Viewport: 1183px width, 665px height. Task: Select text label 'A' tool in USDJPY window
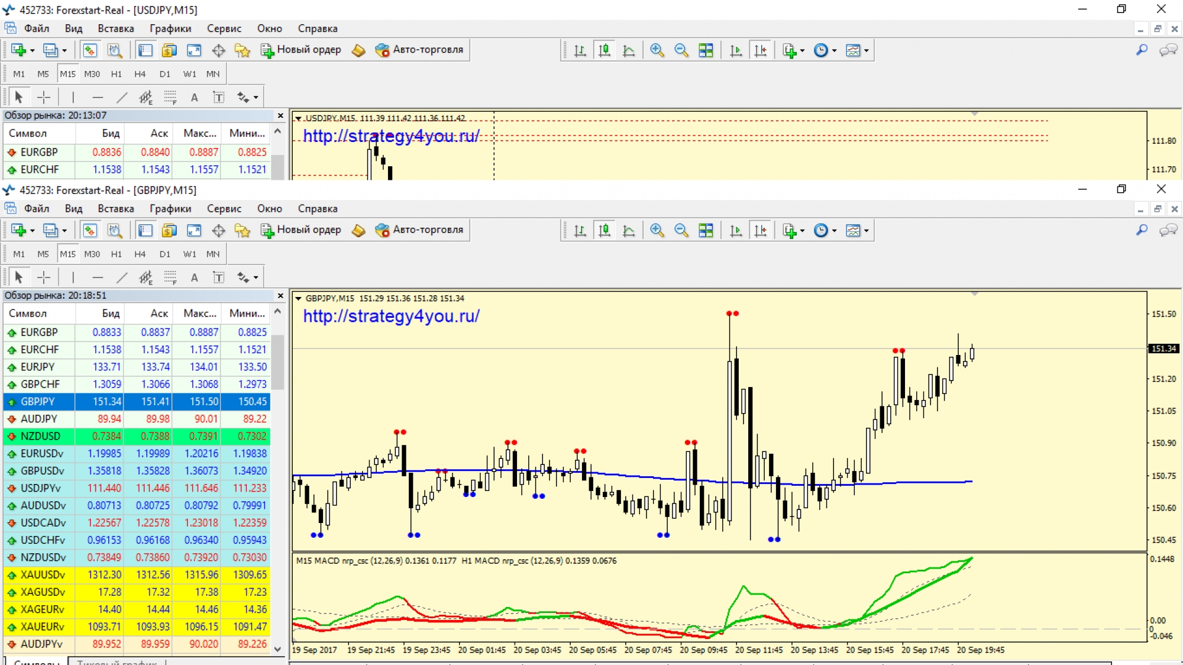(x=194, y=97)
